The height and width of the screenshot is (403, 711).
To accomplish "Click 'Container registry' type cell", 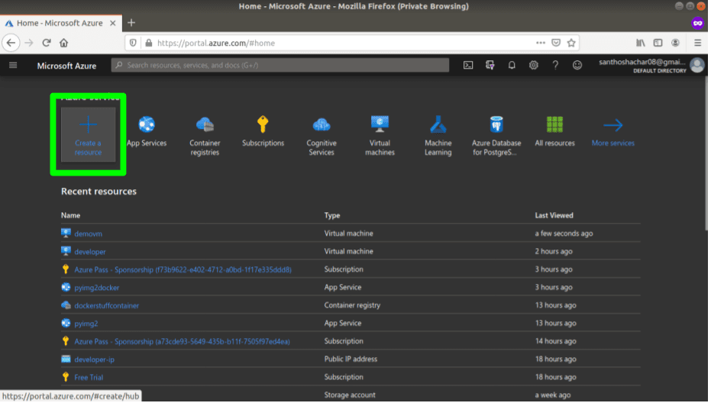I will pos(353,306).
